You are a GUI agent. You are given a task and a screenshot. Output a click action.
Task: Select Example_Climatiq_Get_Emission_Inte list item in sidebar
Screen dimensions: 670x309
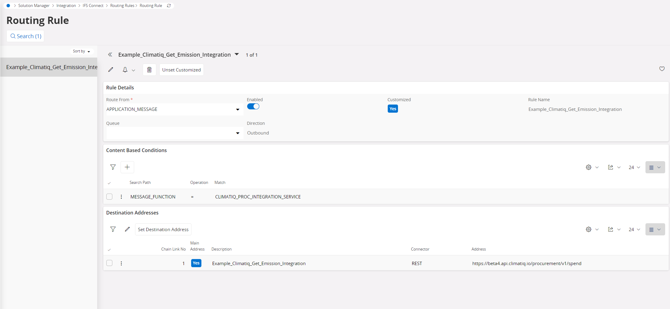click(x=49, y=67)
